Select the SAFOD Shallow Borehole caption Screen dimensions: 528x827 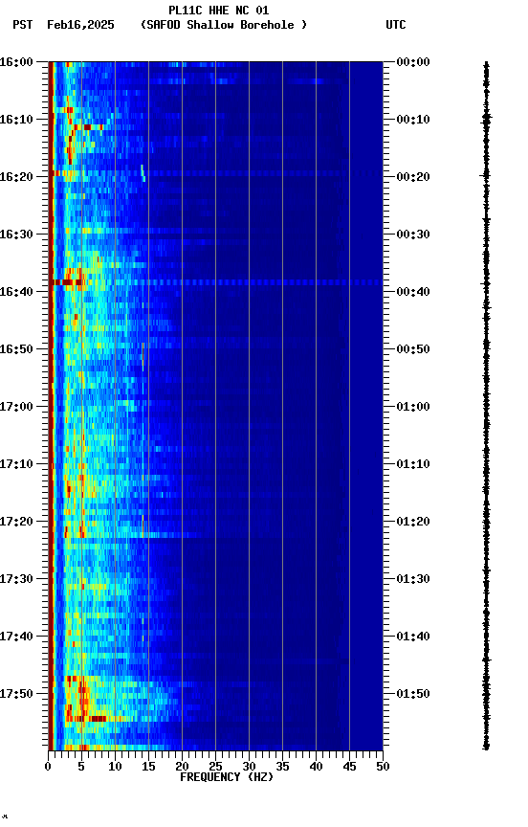(224, 25)
